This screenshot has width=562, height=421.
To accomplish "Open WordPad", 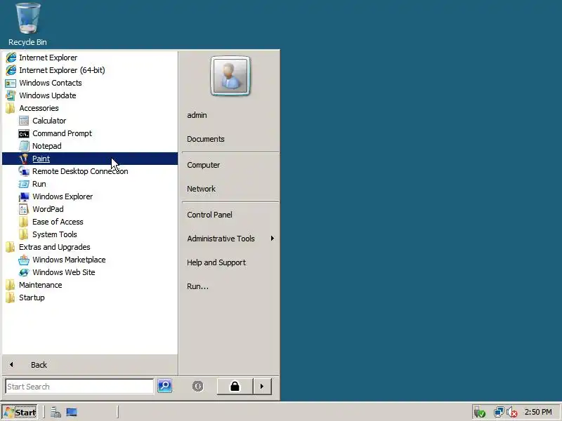I will pos(90,209).
